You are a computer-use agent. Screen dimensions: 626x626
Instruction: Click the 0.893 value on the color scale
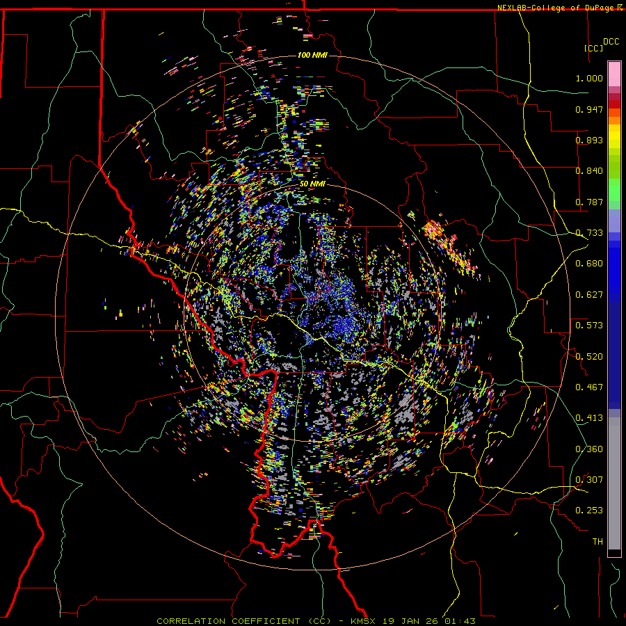tap(589, 140)
